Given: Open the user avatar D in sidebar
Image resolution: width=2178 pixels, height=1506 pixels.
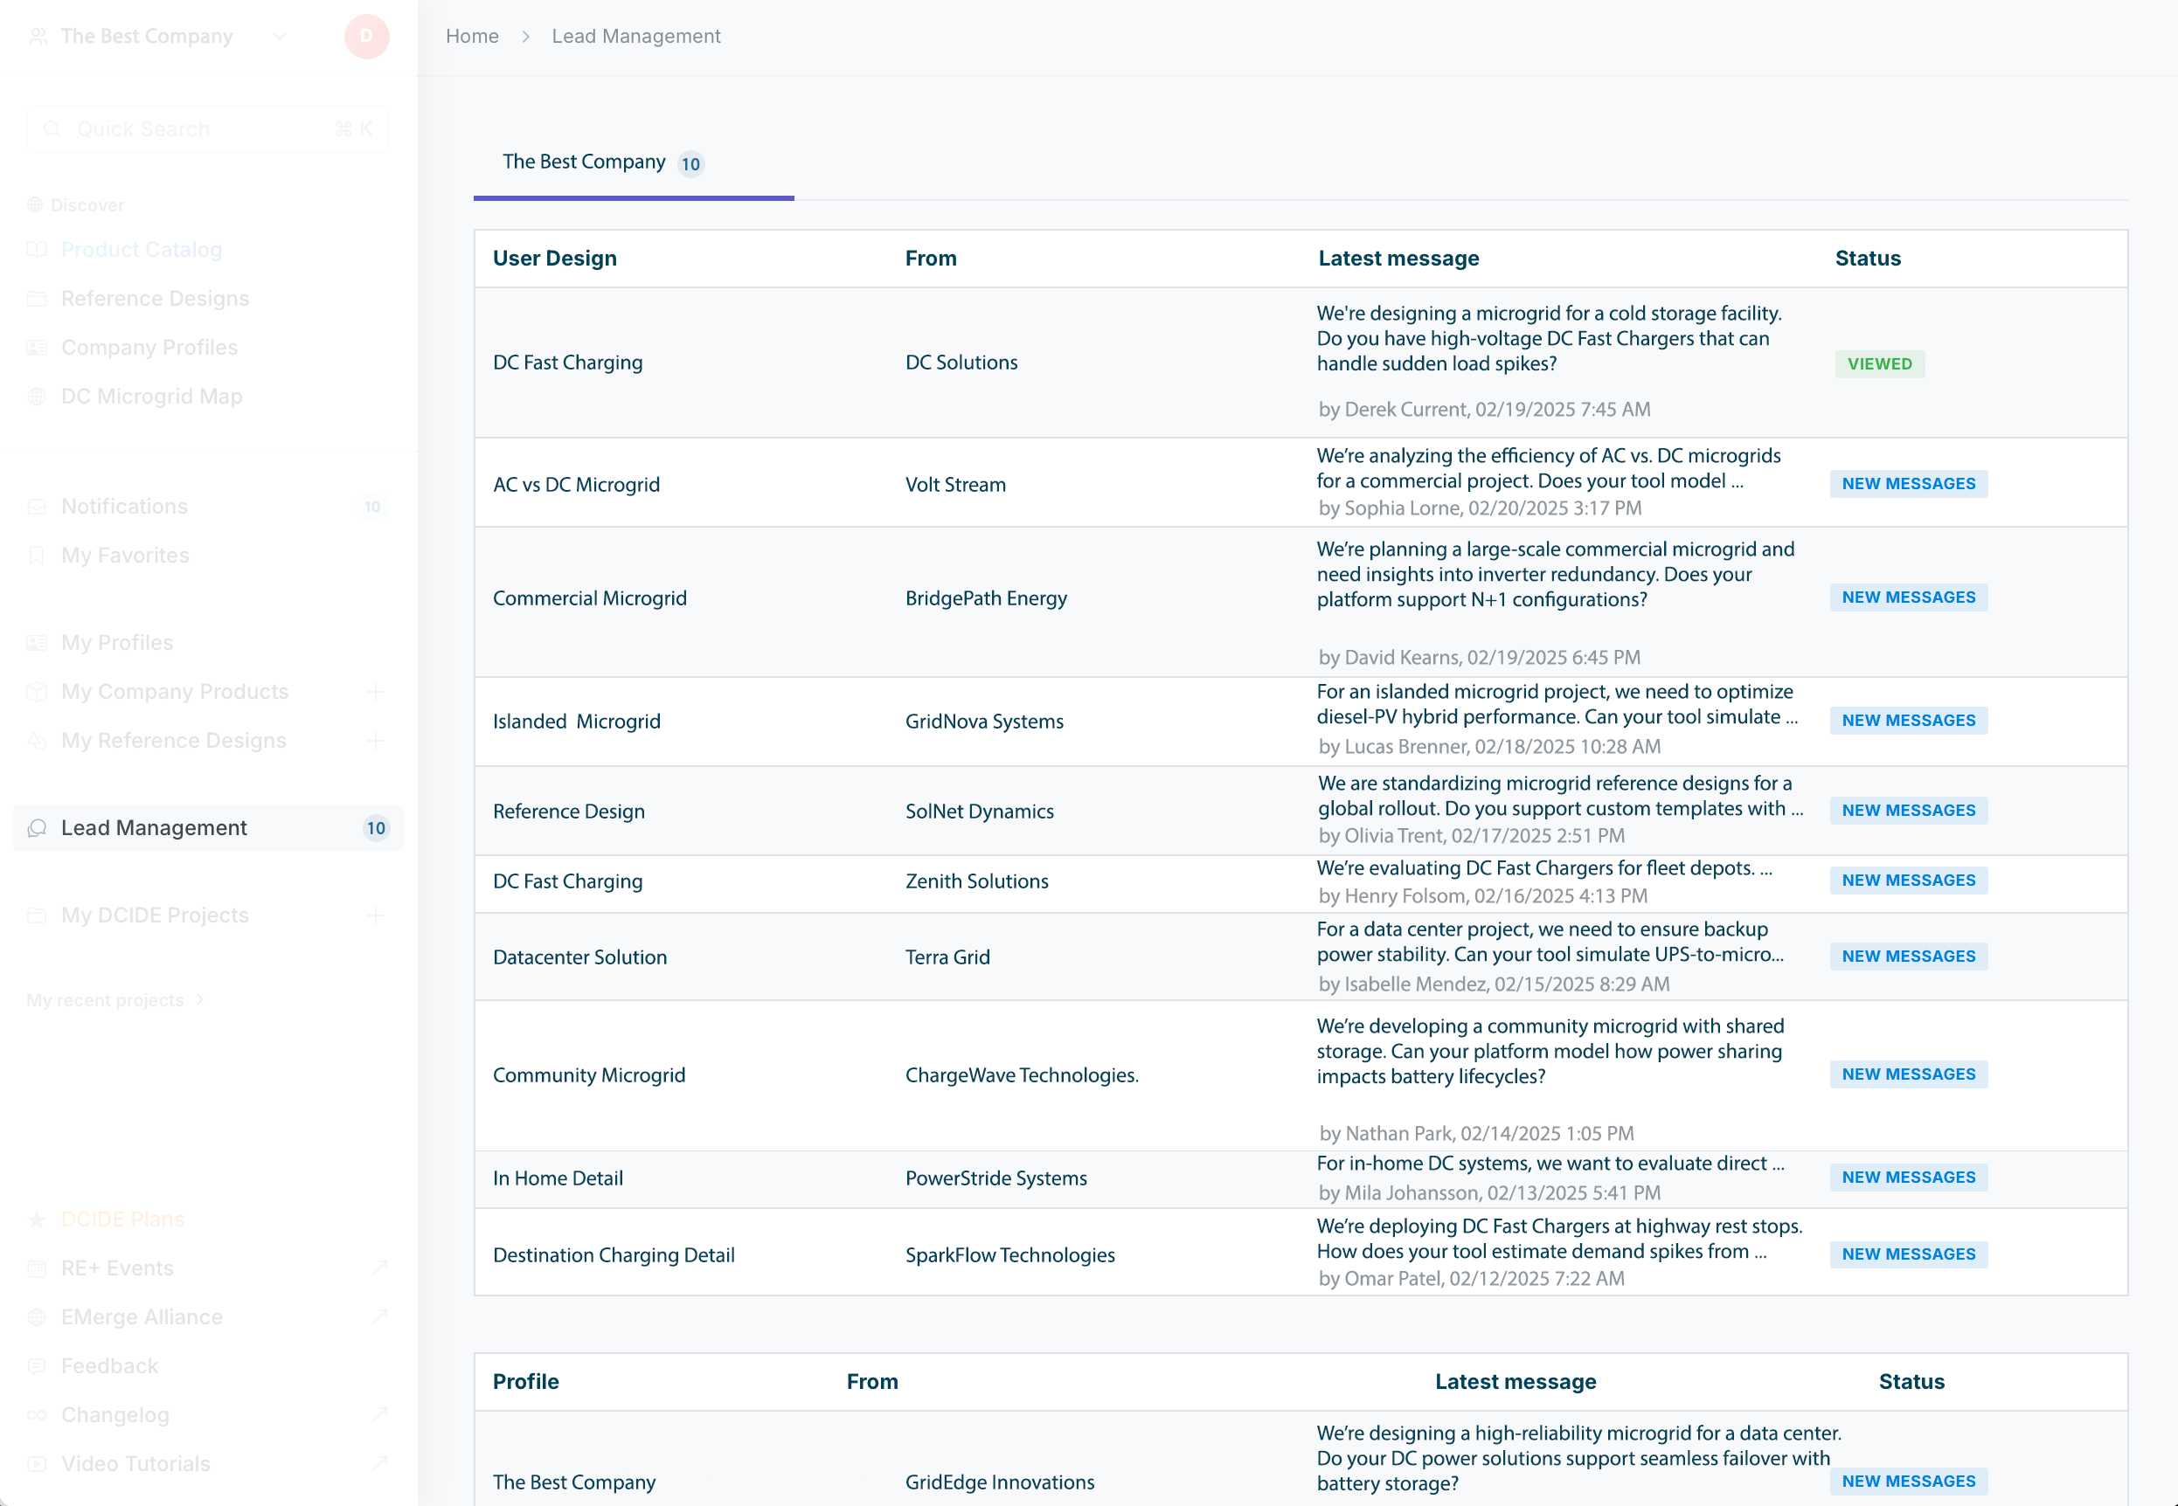Looking at the screenshot, I should [366, 37].
